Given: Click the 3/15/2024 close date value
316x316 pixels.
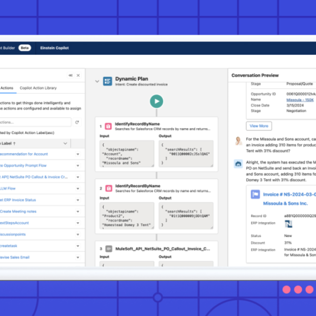Looking at the screenshot, I should click(295, 105).
